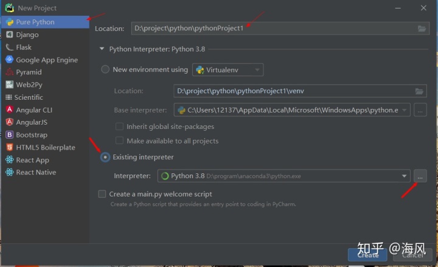Browse folder for project Location field

pos(422,29)
